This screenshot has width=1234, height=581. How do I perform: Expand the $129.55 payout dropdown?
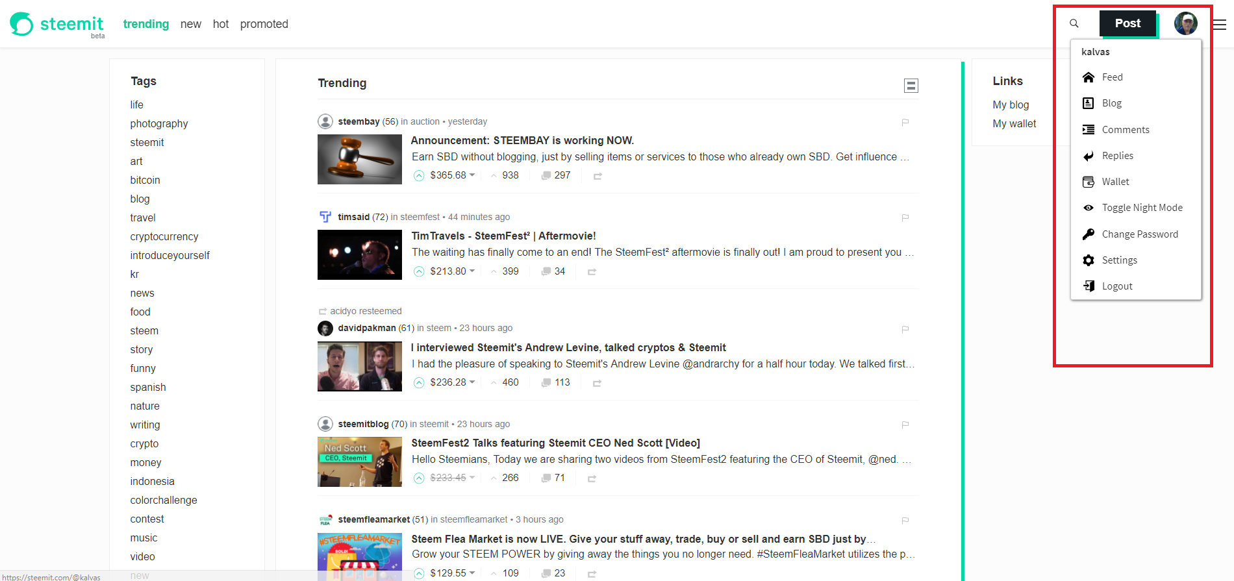pyautogui.click(x=472, y=573)
